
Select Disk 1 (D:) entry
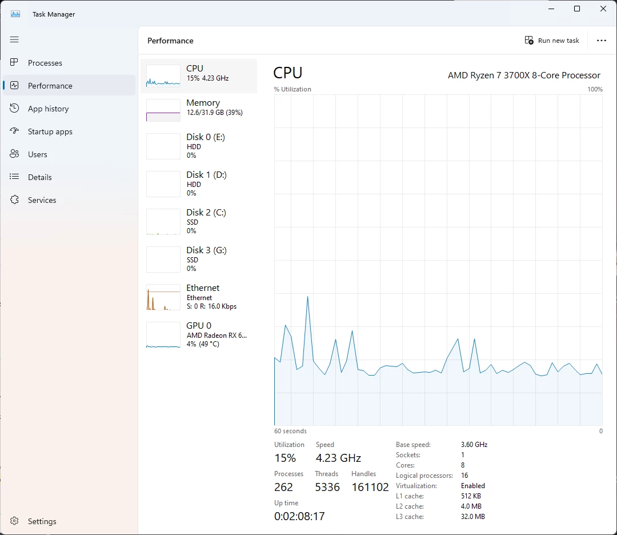coord(199,184)
